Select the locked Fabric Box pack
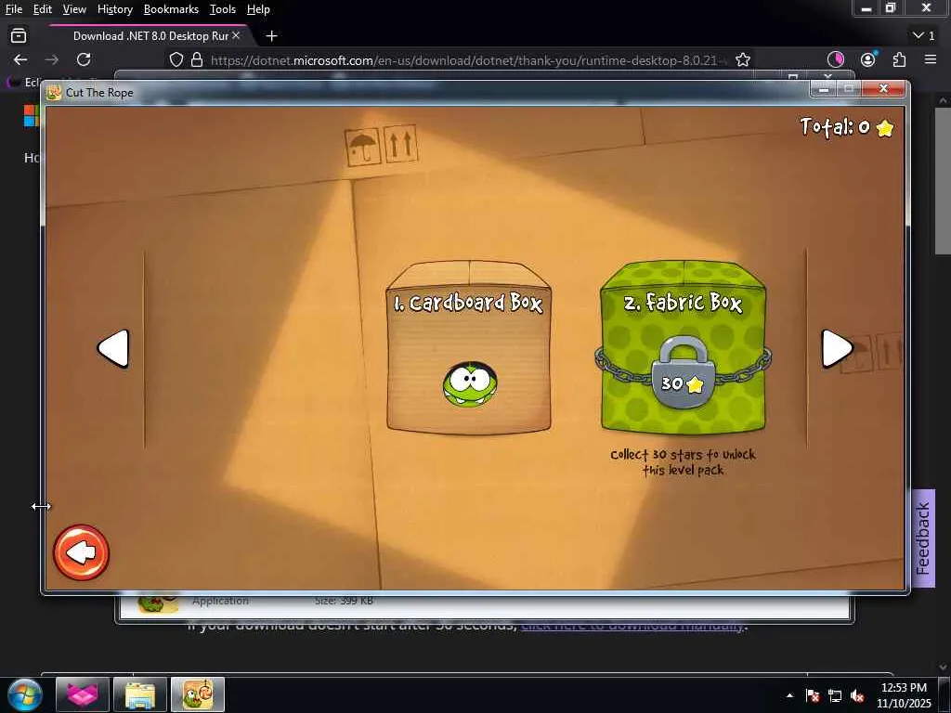951x713 pixels. pyautogui.click(x=683, y=348)
